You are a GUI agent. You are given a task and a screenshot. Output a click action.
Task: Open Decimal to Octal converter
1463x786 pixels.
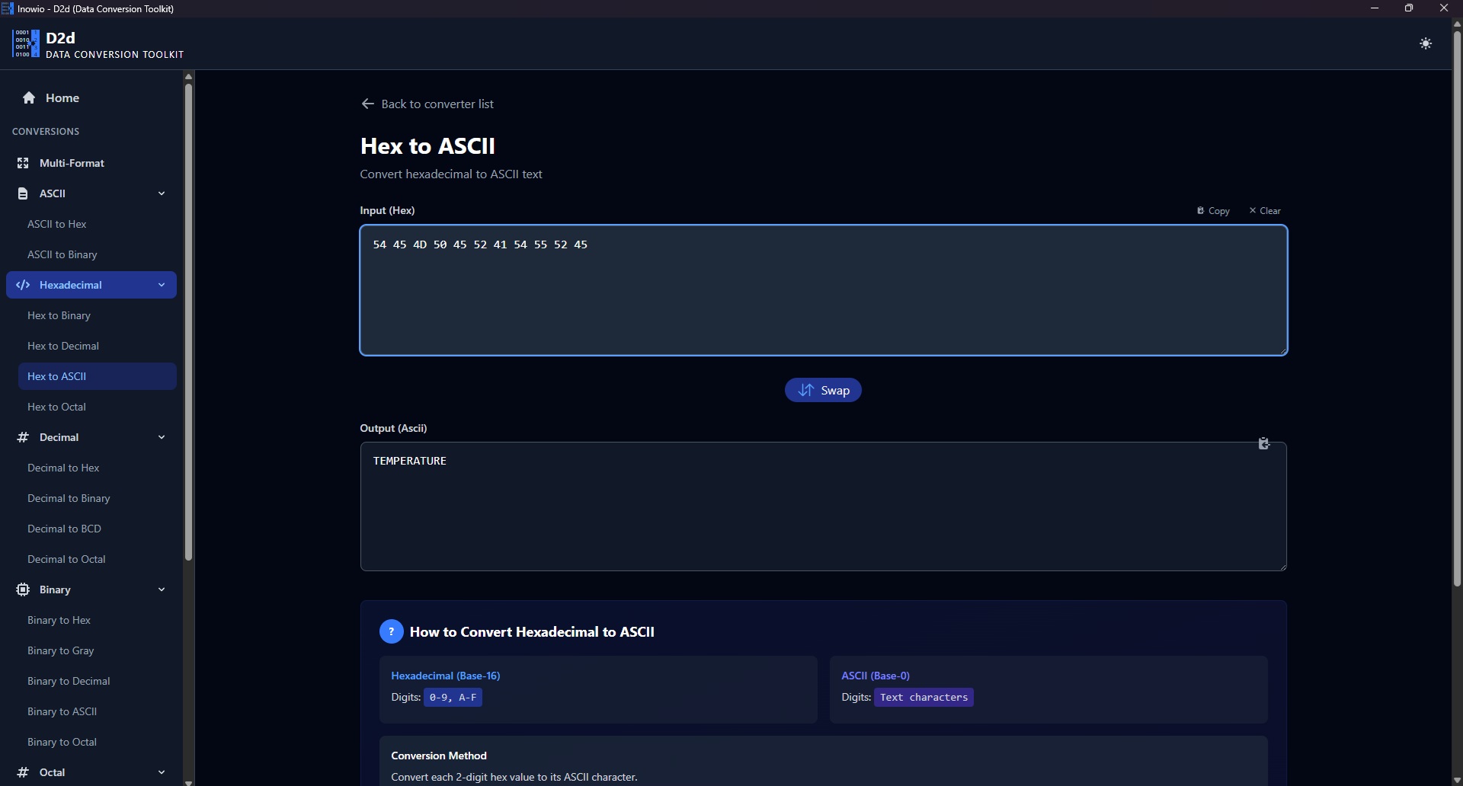98,559
